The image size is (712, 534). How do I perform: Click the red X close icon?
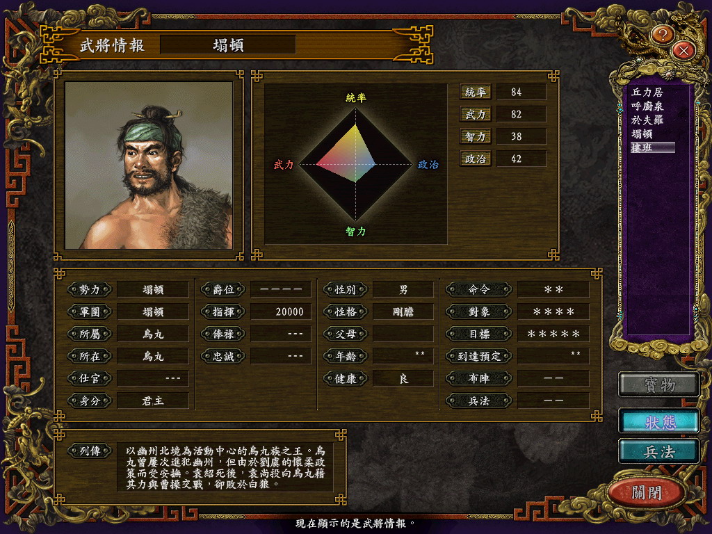click(684, 50)
